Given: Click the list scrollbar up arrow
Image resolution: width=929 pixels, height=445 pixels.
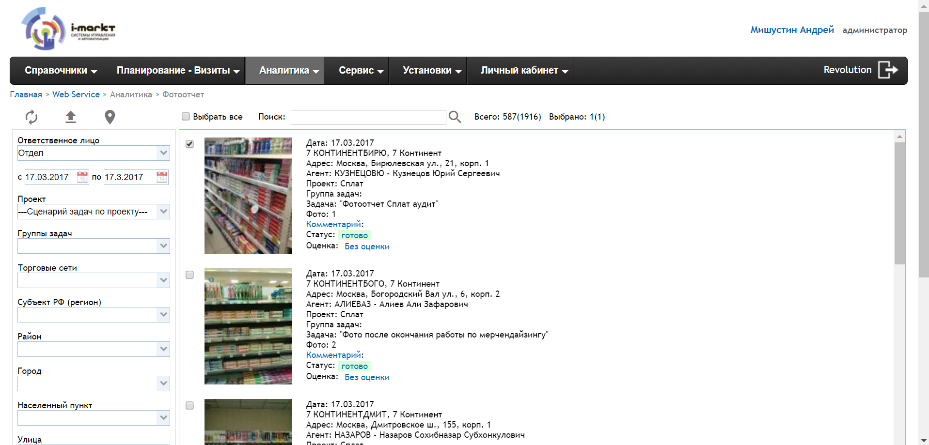Looking at the screenshot, I should point(899,137).
